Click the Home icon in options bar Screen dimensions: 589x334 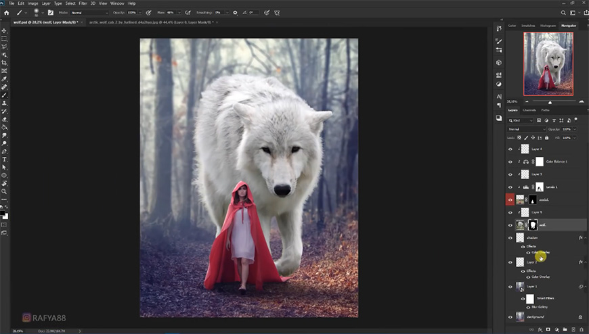tap(6, 13)
